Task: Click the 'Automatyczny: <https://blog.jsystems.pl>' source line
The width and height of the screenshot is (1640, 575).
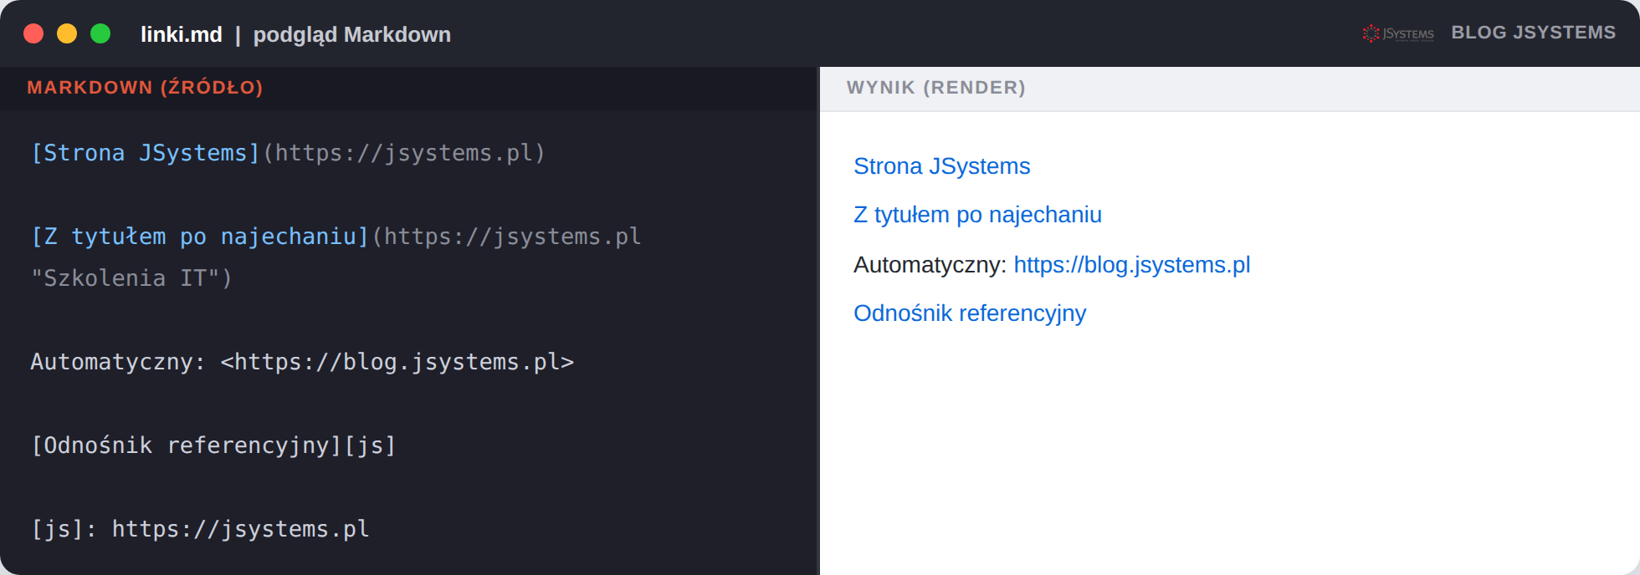Action: coord(302,362)
